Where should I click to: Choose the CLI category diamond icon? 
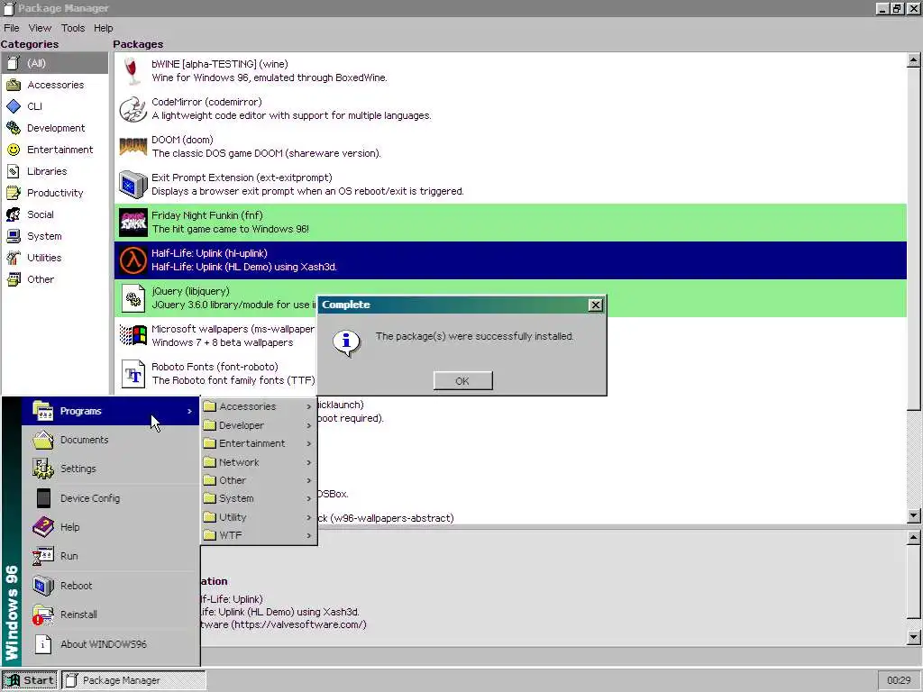coord(14,106)
